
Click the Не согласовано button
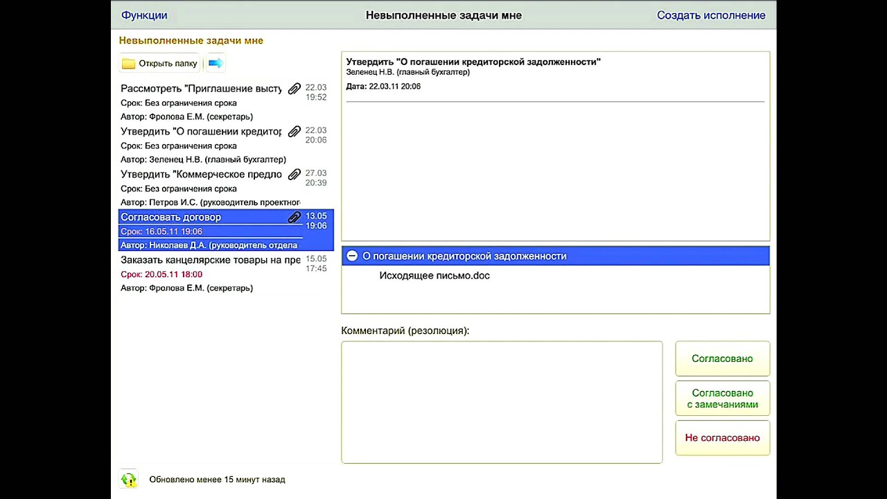pyautogui.click(x=722, y=438)
